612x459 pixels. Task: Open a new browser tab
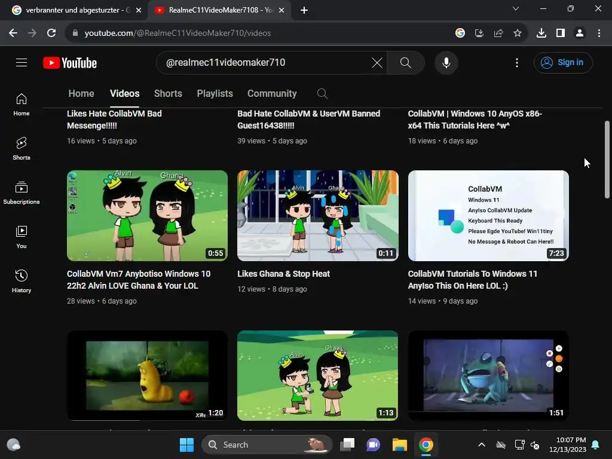pos(304,10)
